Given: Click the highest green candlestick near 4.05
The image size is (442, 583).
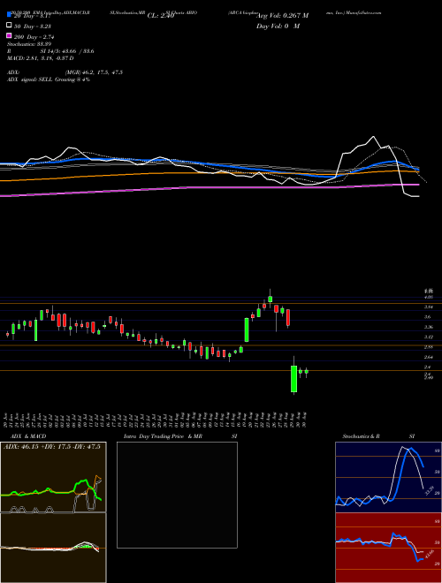Looking at the screenshot, I should [271, 299].
